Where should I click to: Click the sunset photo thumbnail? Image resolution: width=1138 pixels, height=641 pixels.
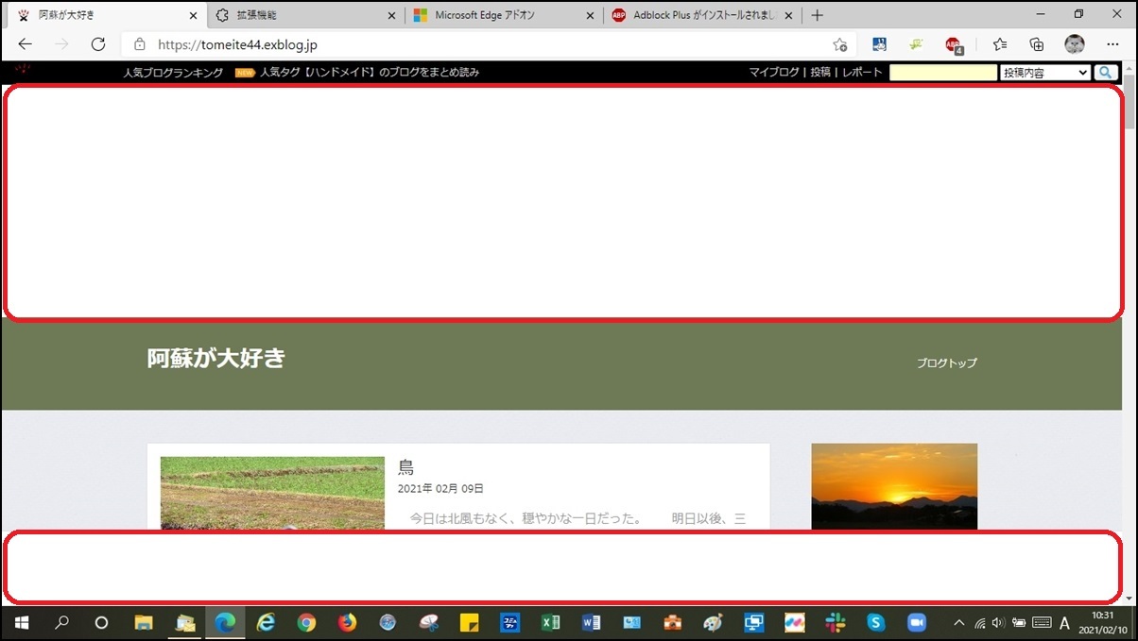tap(893, 485)
